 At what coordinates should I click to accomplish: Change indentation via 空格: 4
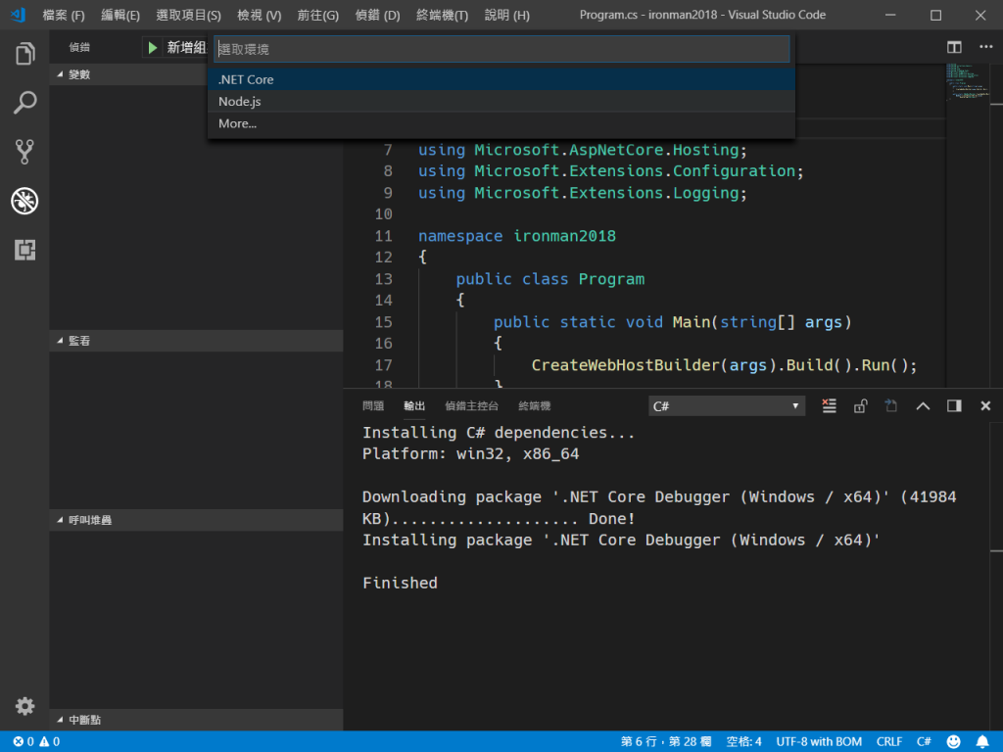(744, 741)
